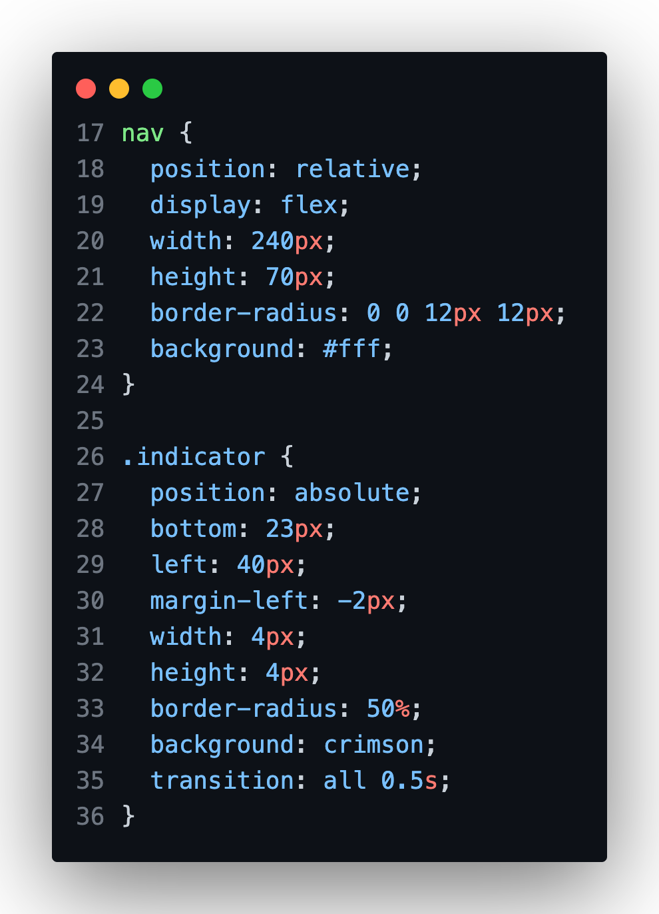Click the flex value on line 19
Screen dimensions: 659x914
(x=309, y=205)
